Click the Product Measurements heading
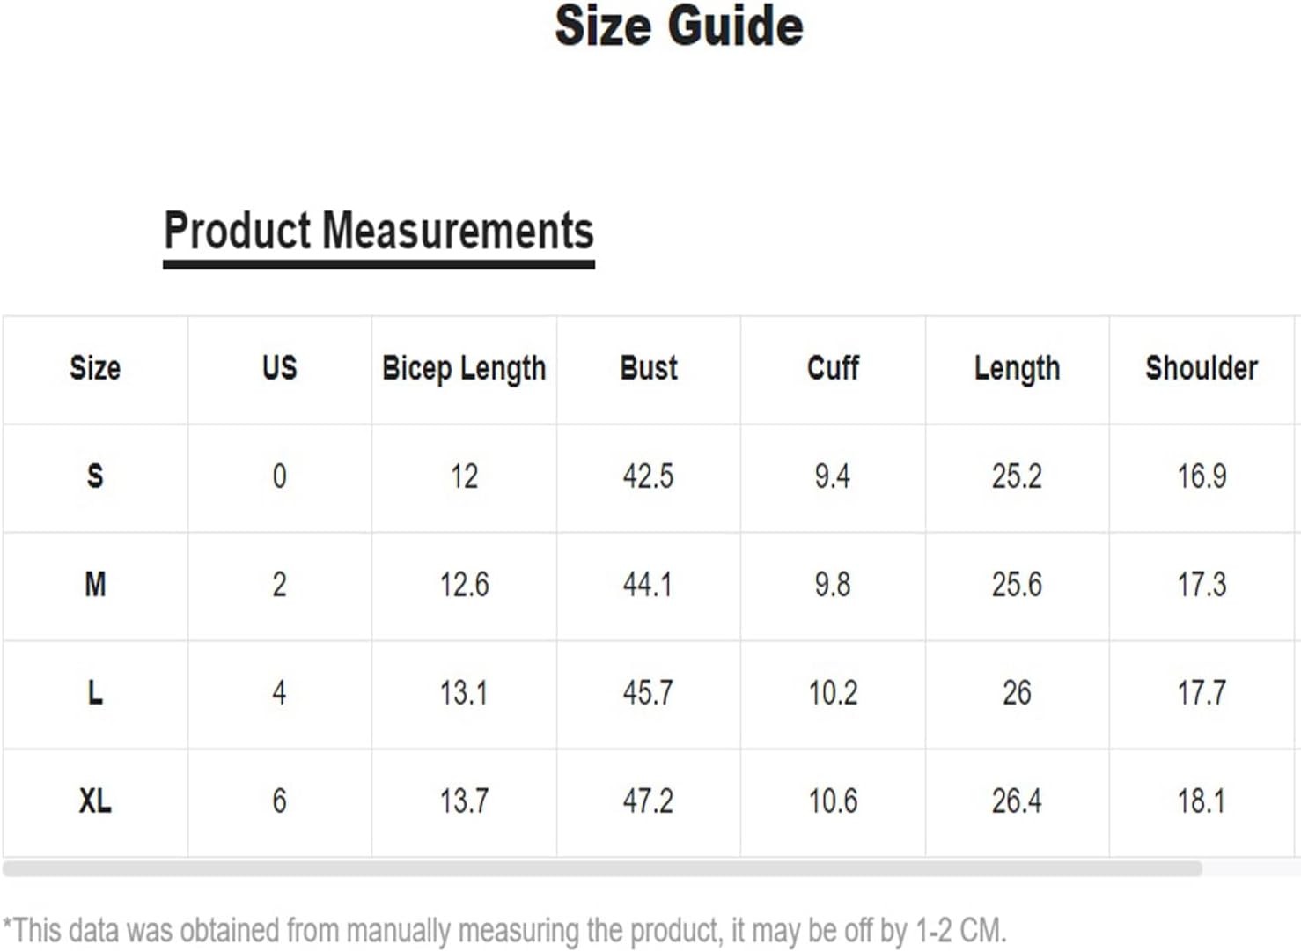 click(x=379, y=232)
